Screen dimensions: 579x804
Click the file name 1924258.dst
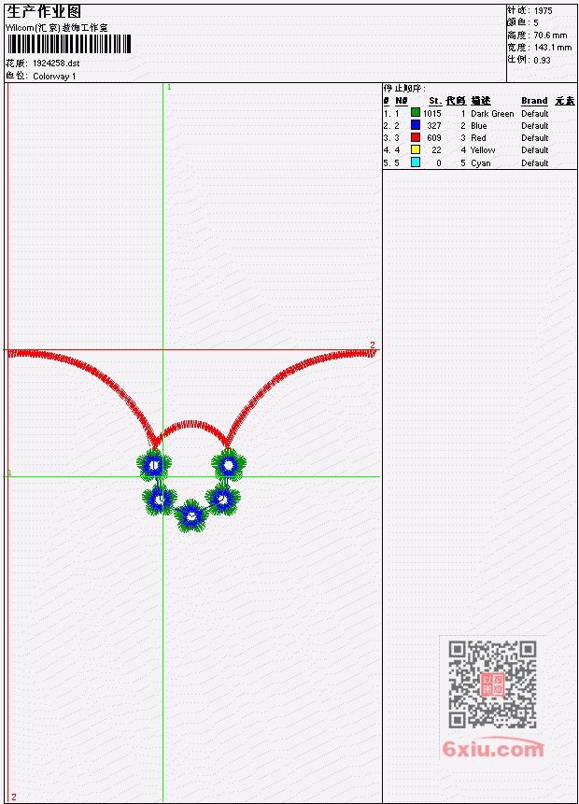56,63
